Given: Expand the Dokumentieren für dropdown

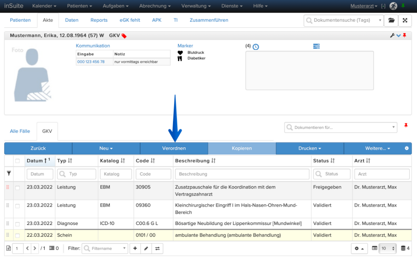Looking at the screenshot, I should 393,127.
